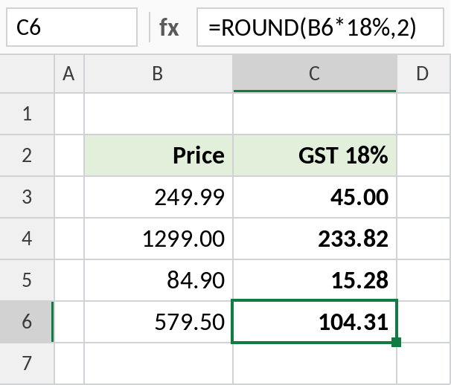Select column B header
The image size is (451, 385).
159,74
